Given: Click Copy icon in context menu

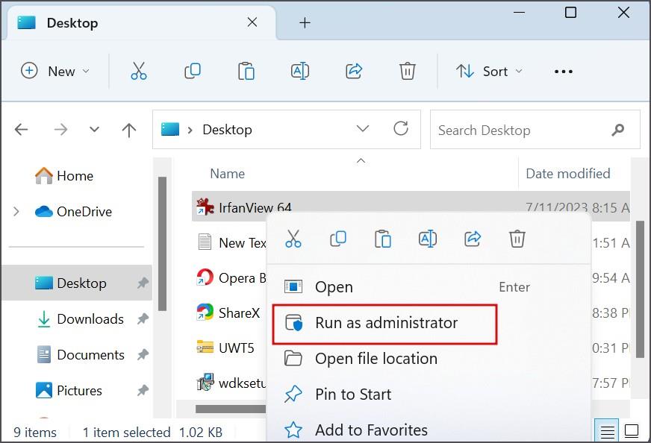Looking at the screenshot, I should [x=338, y=239].
